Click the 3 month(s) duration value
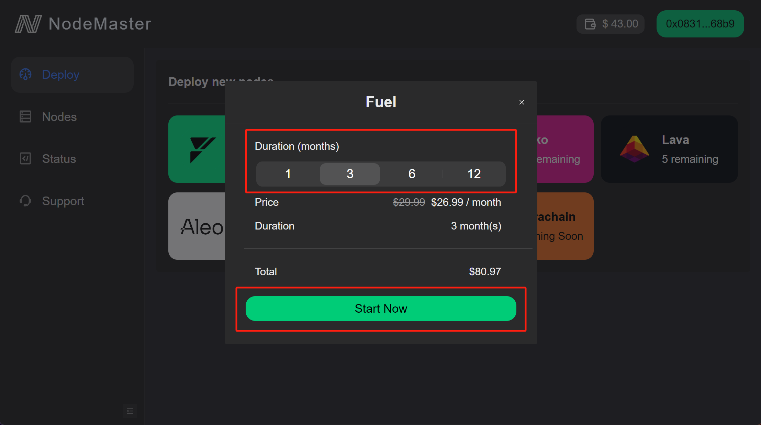 point(476,226)
